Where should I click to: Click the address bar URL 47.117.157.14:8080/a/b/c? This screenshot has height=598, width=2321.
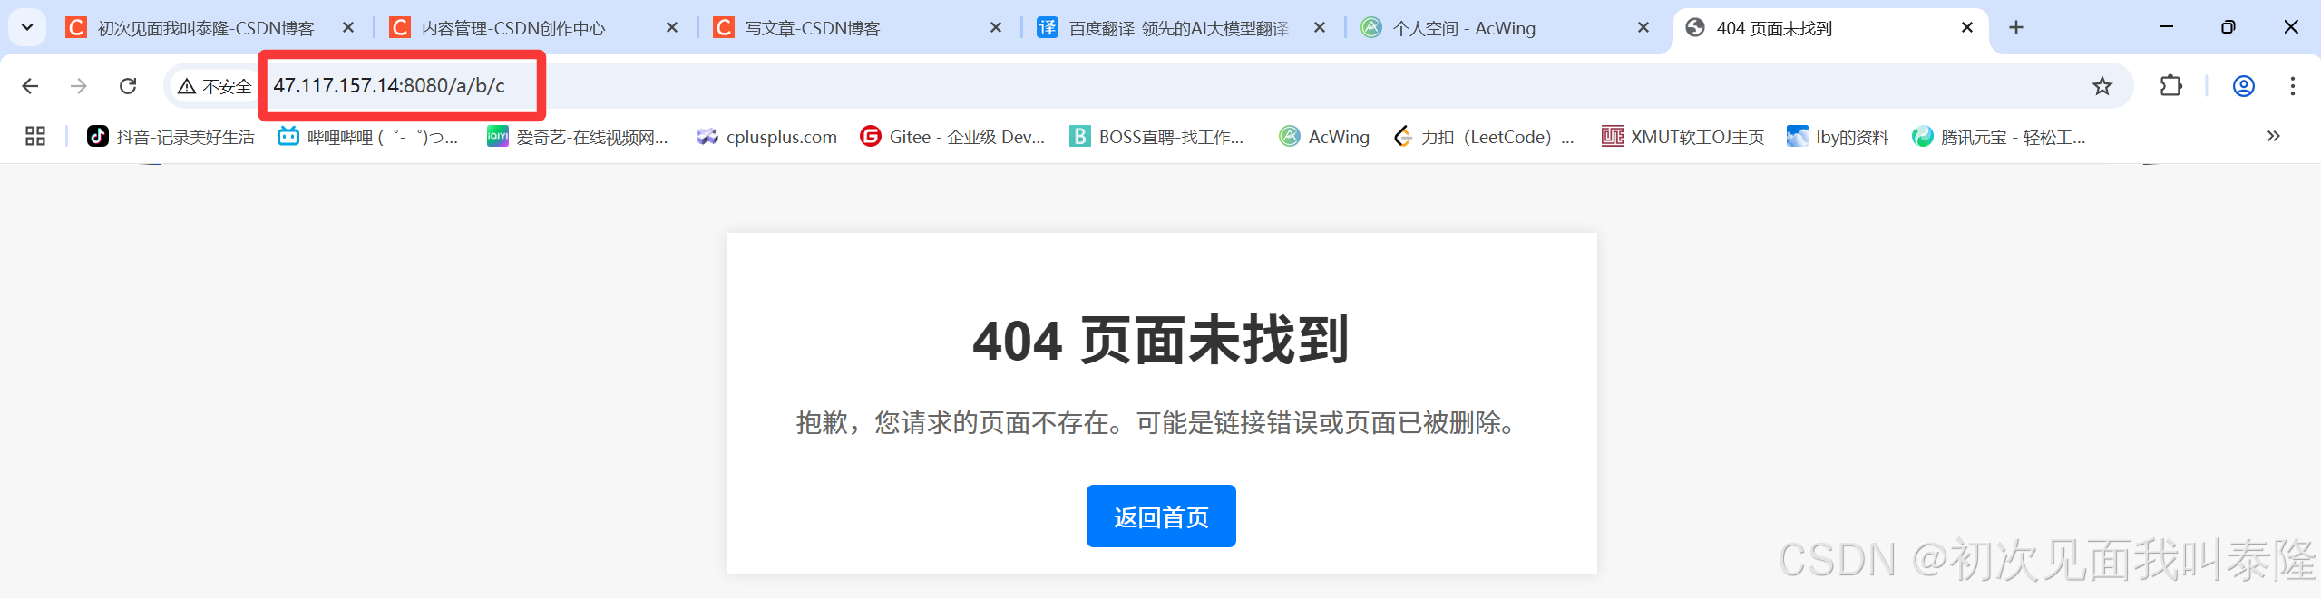(x=389, y=86)
